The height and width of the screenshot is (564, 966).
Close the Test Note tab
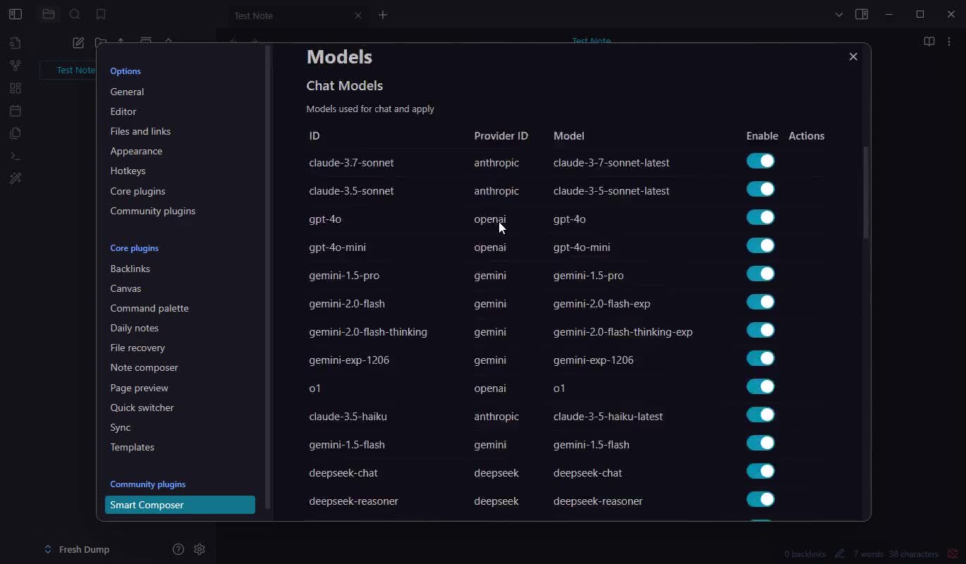357,15
